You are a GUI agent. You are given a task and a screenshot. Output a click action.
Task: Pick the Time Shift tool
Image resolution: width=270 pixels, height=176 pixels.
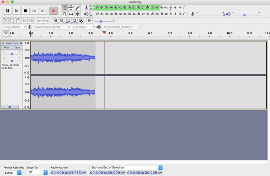(71, 14)
